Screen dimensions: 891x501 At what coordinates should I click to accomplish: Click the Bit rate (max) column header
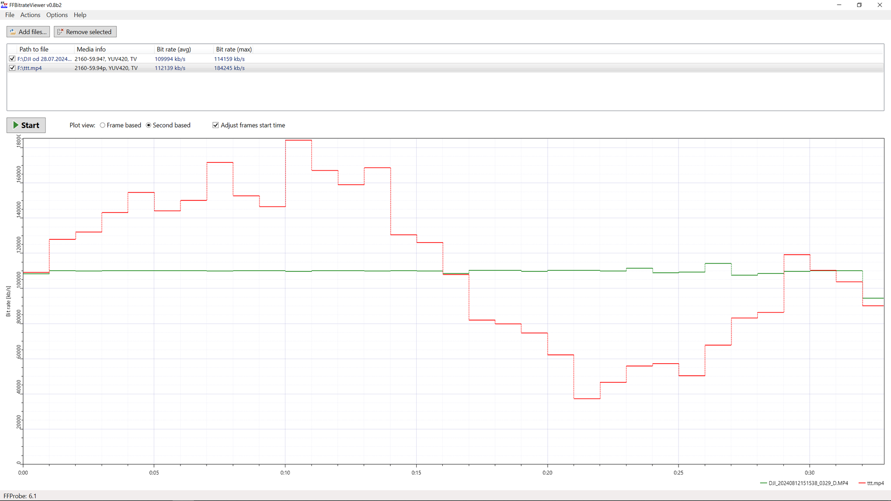coord(234,49)
